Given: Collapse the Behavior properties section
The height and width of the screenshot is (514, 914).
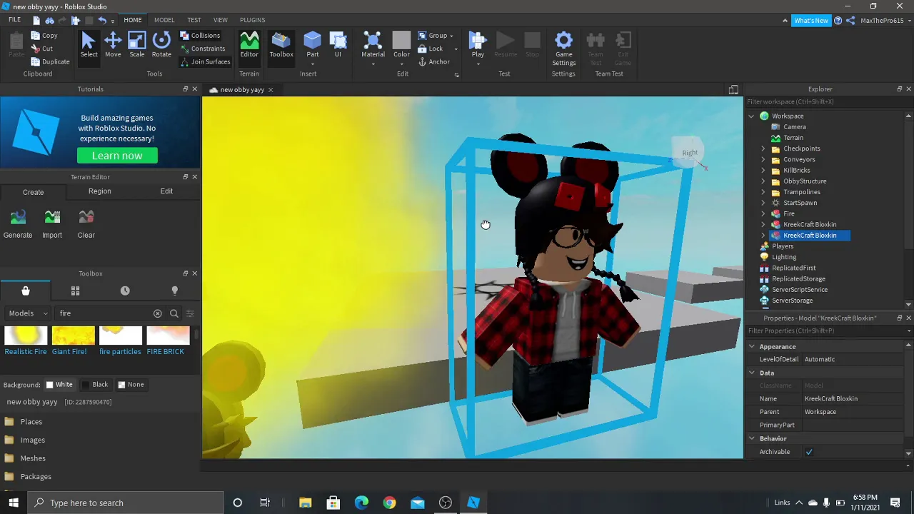Looking at the screenshot, I should [752, 438].
